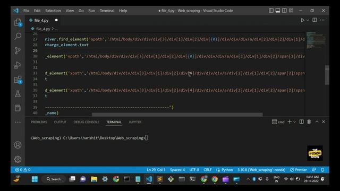Click the Windows Start button

tap(35, 179)
